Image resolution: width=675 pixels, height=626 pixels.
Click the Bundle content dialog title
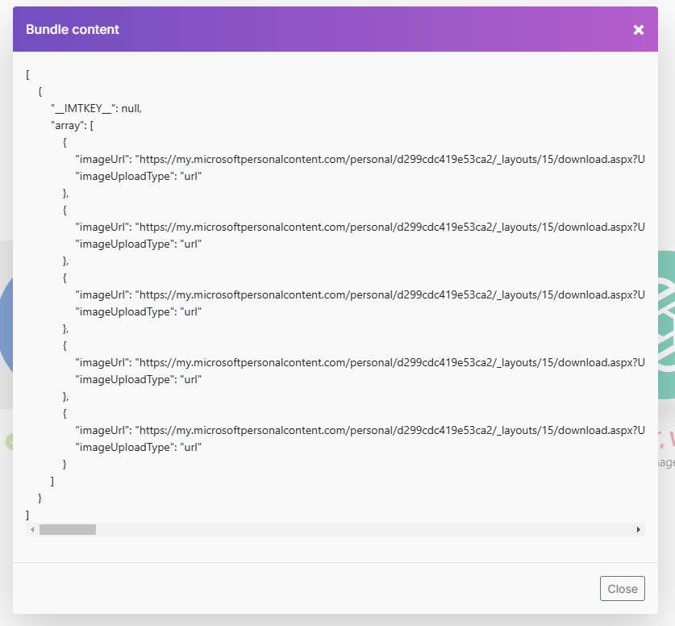[73, 30]
